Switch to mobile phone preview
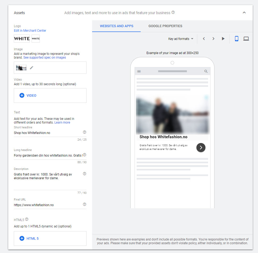The height and width of the screenshot is (253, 258). [x=236, y=39]
